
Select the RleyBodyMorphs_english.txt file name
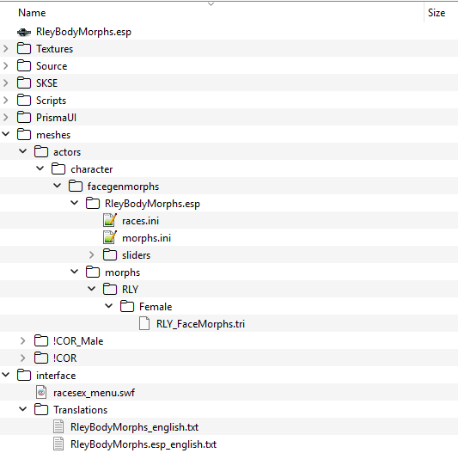pos(134,427)
